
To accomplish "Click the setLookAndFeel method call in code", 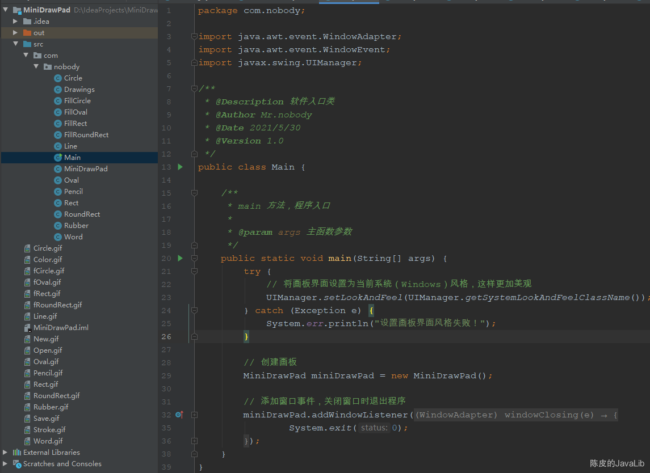I will [x=363, y=297].
